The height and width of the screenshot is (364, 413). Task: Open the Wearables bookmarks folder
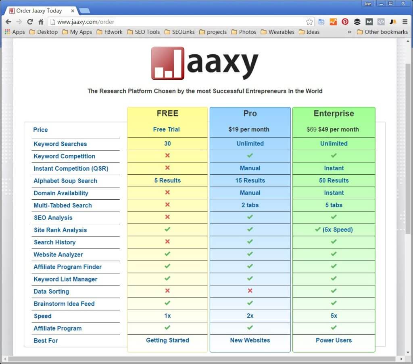coord(277,32)
